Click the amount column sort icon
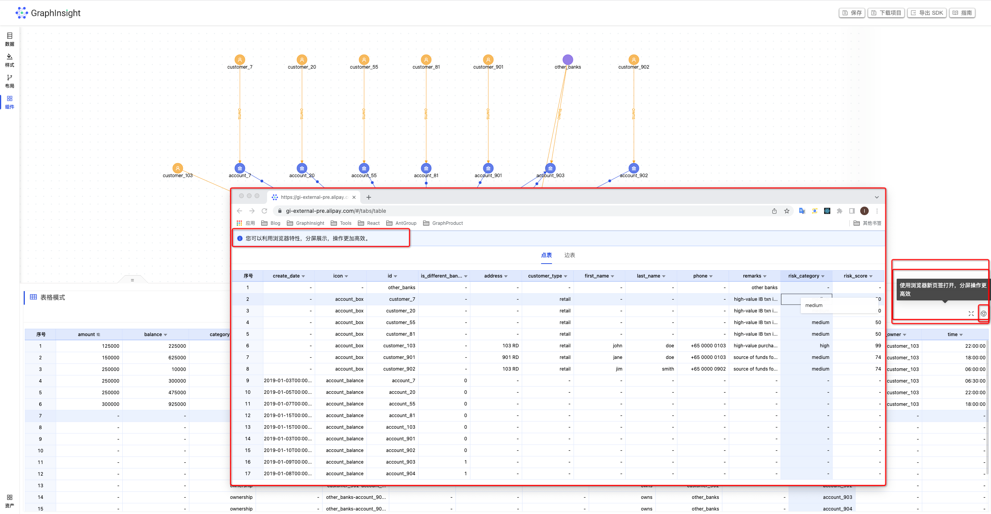The width and height of the screenshot is (991, 514). click(x=99, y=335)
